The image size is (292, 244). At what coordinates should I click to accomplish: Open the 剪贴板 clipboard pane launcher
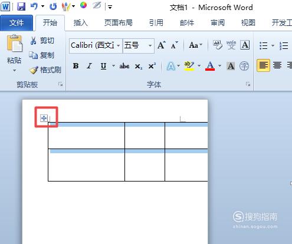(x=61, y=84)
